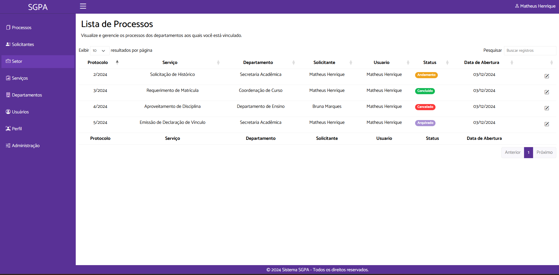Open Processos in the sidebar

[22, 28]
